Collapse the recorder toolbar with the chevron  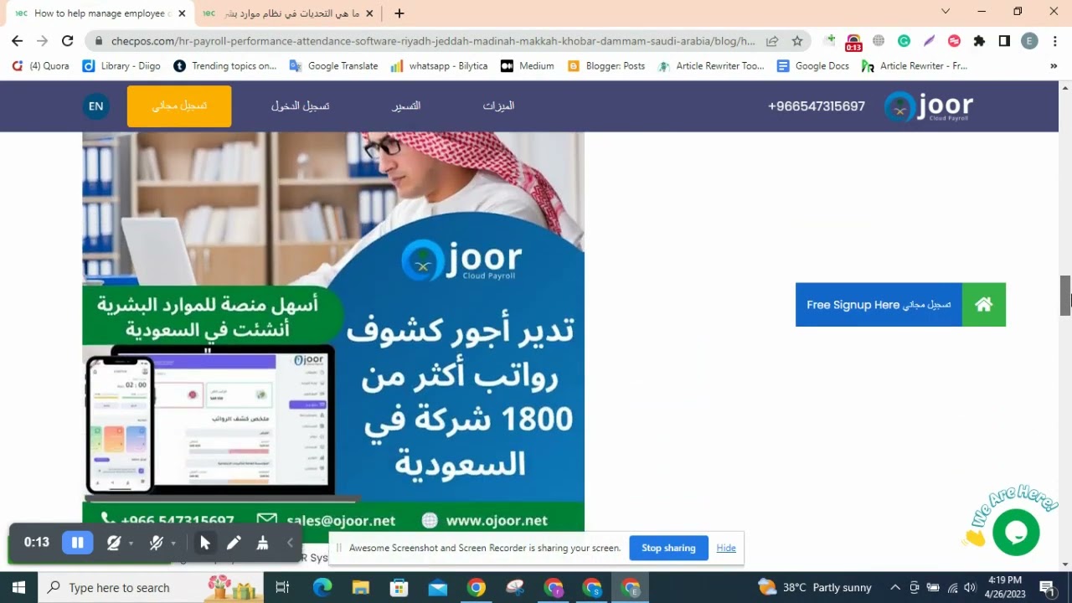[290, 543]
